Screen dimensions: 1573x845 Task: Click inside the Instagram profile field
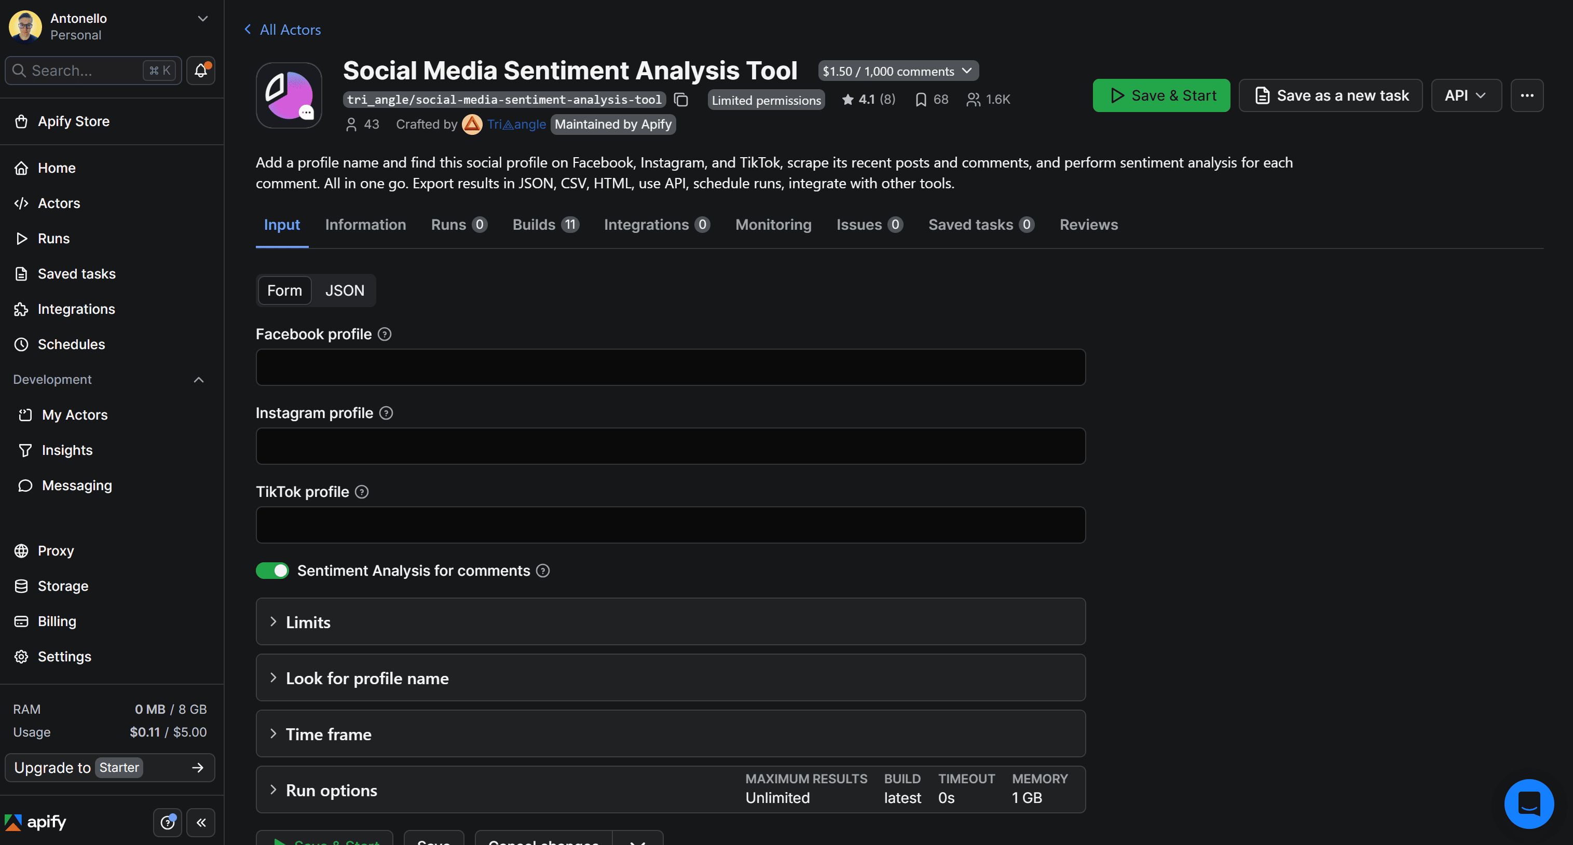[670, 446]
